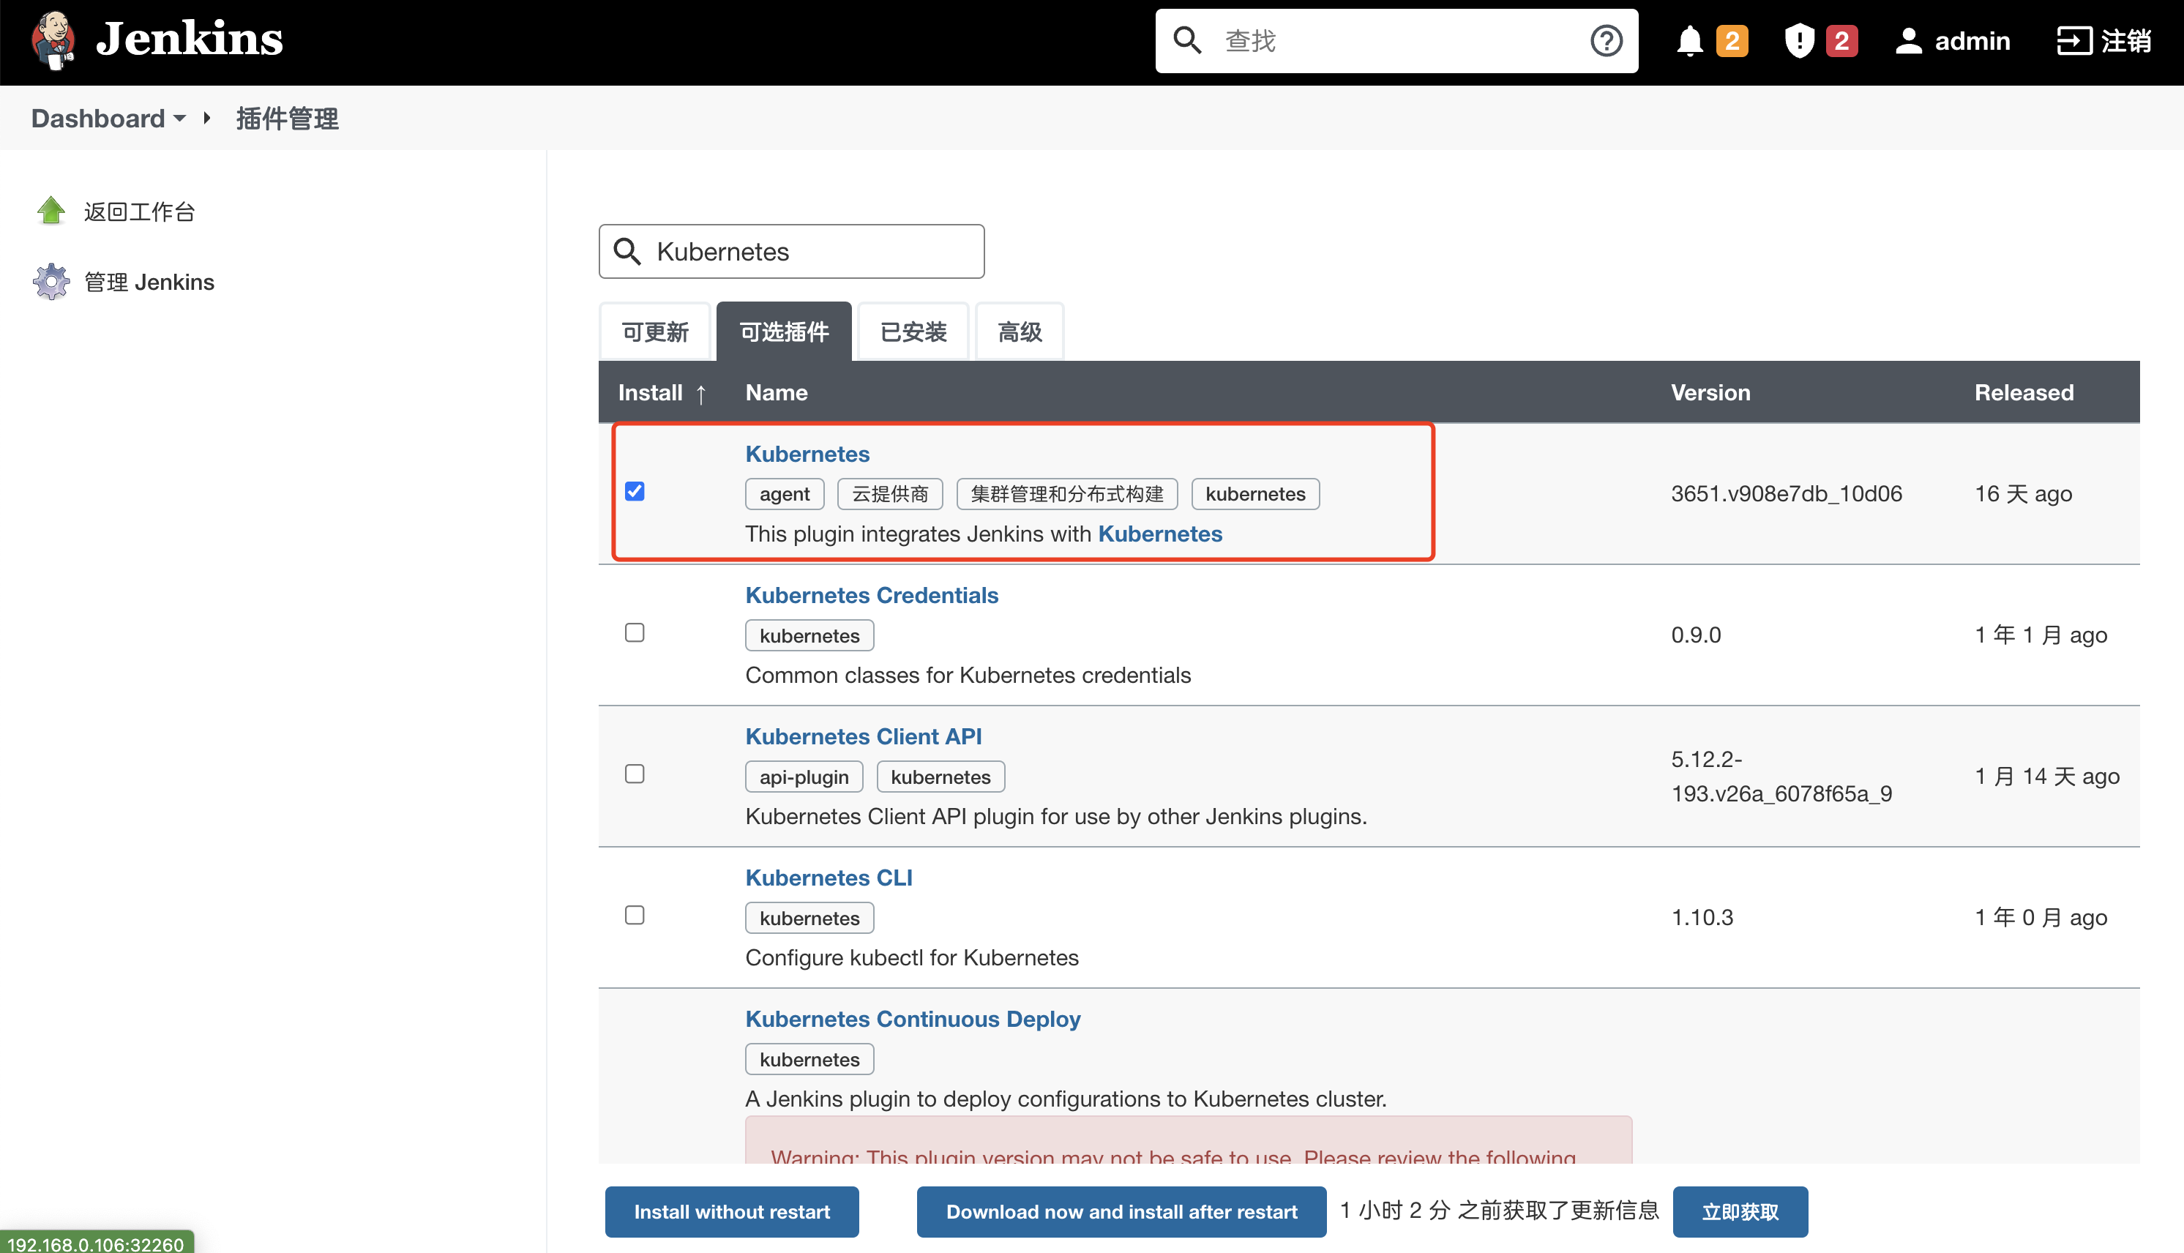The image size is (2184, 1253).
Task: Click the Jenkins logo icon
Action: coord(52,40)
